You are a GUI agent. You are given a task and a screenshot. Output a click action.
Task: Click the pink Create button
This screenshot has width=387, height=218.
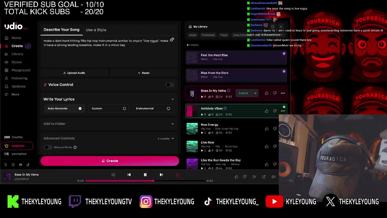coord(110,161)
